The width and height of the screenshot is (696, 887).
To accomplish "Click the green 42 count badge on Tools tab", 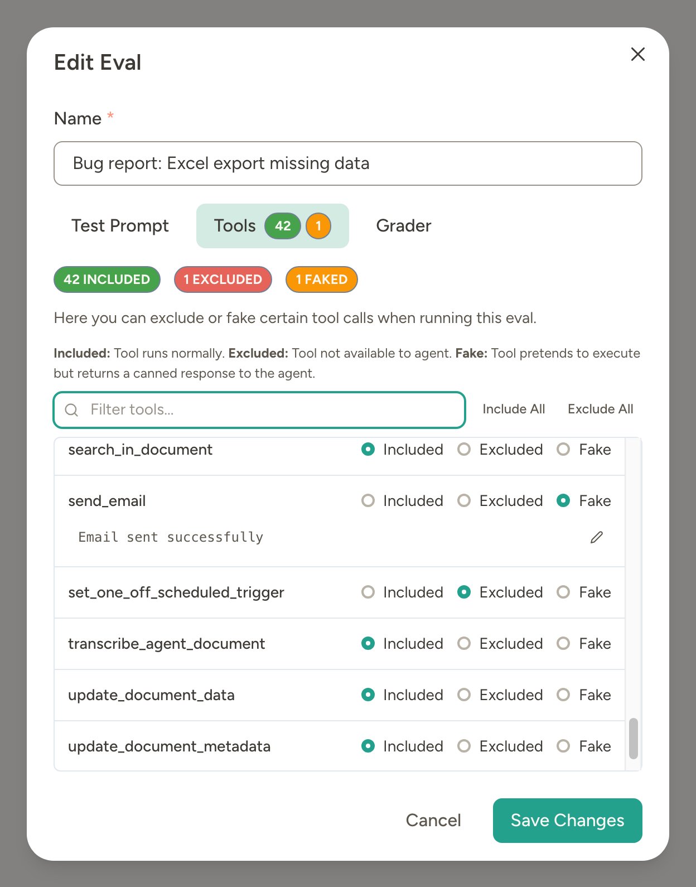I will pos(283,226).
